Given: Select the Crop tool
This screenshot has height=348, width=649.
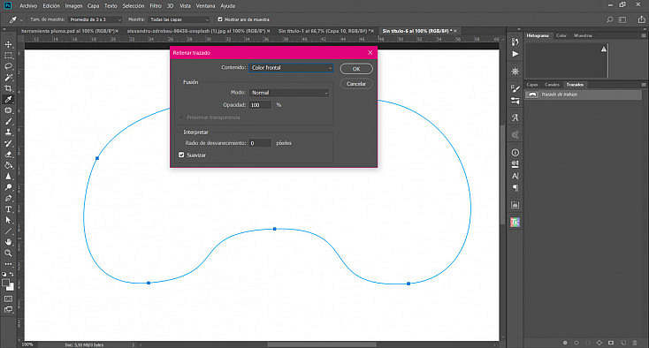Looking at the screenshot, I should [x=8, y=88].
